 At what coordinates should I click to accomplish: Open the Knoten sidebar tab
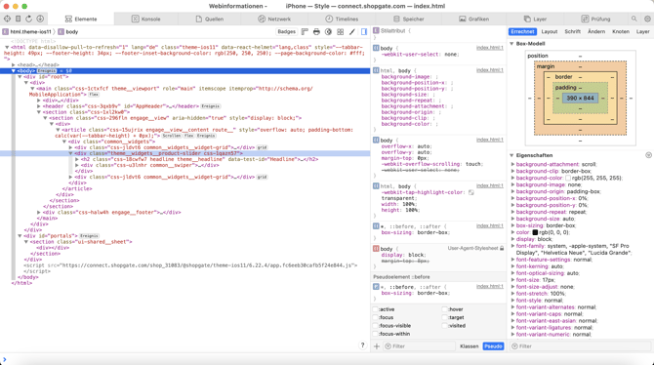tap(621, 31)
